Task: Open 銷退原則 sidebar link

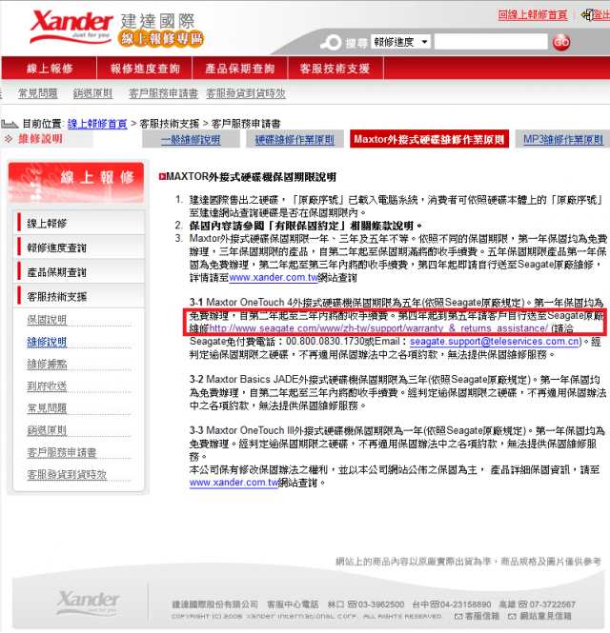Action: (x=47, y=430)
